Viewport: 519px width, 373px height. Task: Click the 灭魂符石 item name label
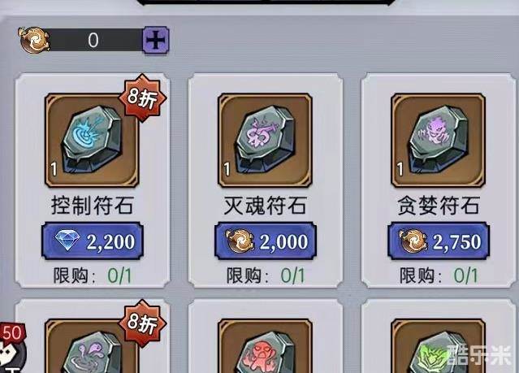coord(265,206)
